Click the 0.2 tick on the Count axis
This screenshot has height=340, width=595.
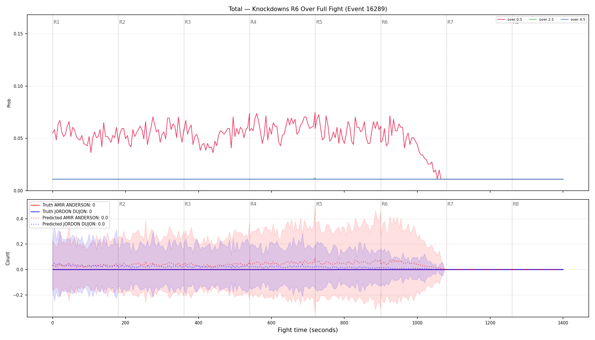point(20,244)
